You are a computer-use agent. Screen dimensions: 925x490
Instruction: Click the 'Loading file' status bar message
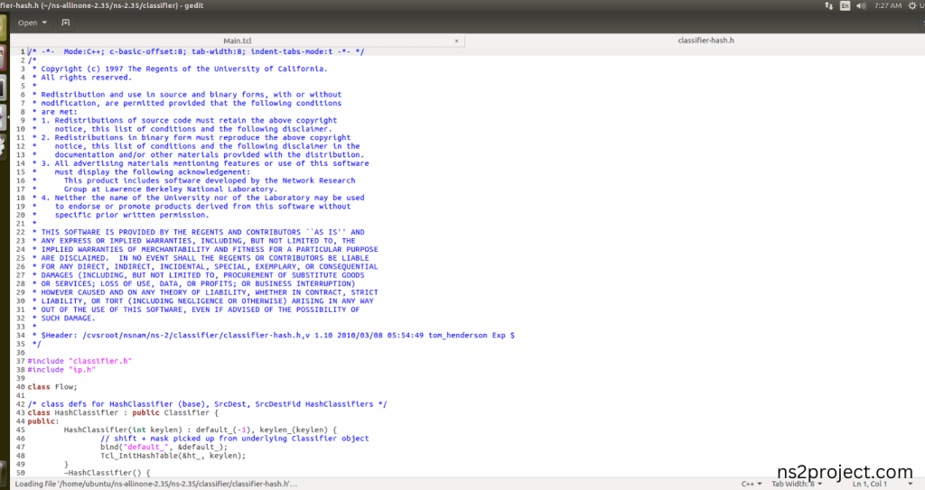click(x=155, y=484)
